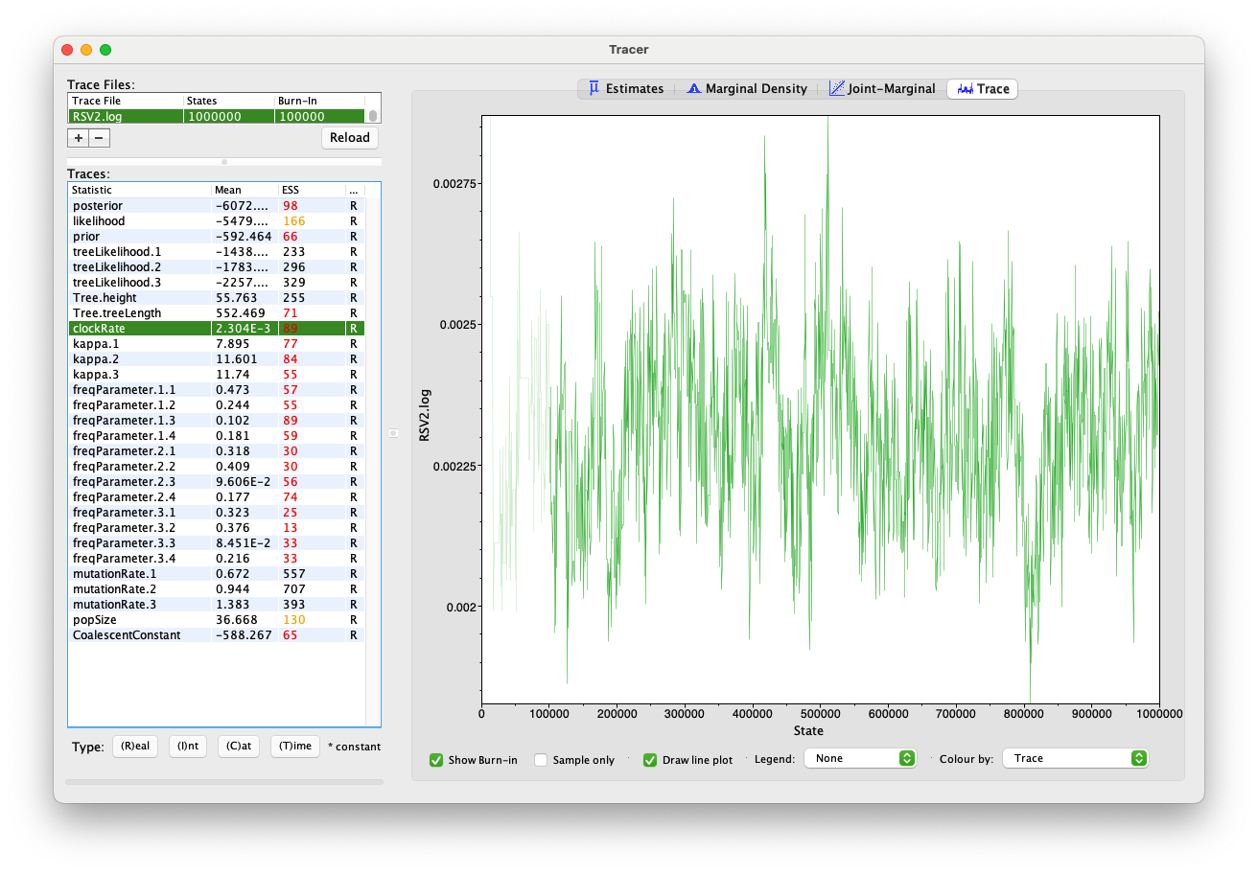Switch to the Joint-Marginal tab
Viewport: 1258px width, 874px height.
point(882,88)
